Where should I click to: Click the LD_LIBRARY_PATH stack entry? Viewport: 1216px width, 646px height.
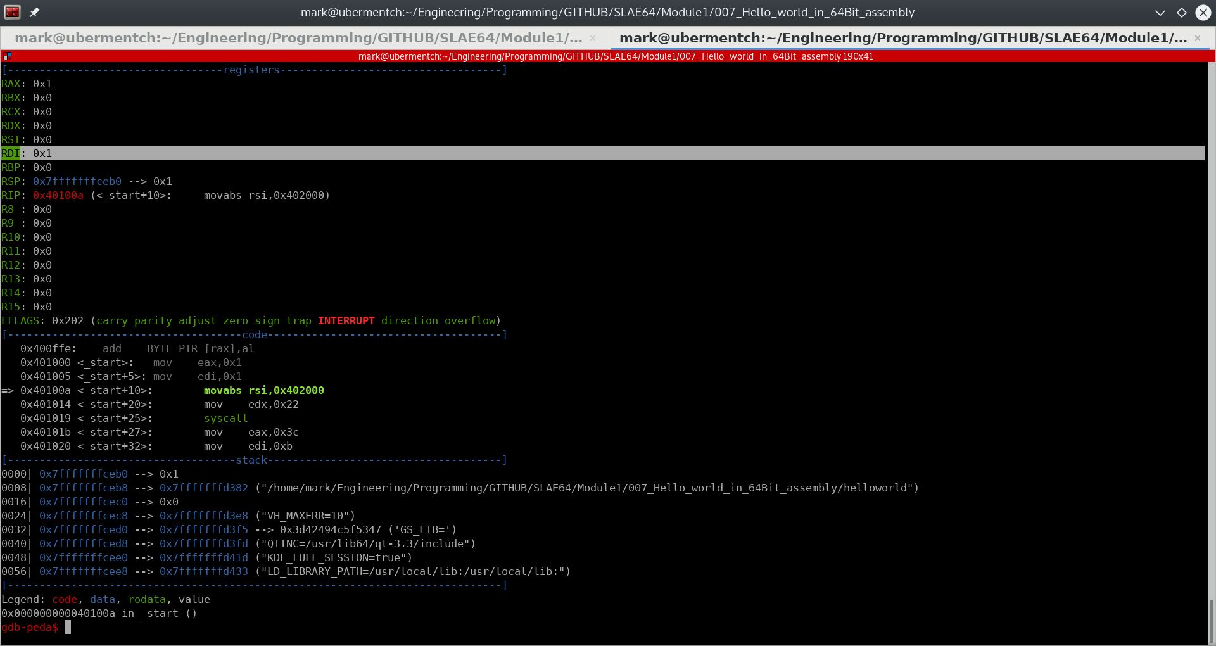click(x=286, y=571)
